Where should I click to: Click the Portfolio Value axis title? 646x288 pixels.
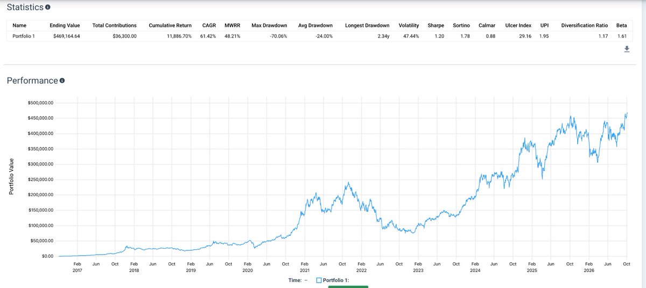12,177
